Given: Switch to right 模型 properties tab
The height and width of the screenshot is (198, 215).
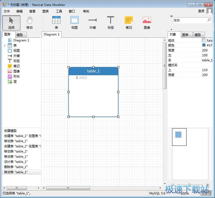Looking at the screenshot, I should (199, 35).
